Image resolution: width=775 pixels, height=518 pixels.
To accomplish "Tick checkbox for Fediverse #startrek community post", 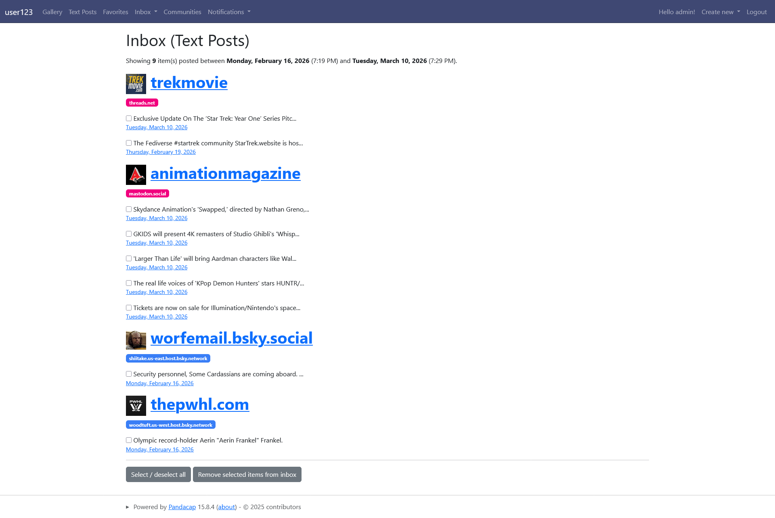I will (x=129, y=143).
